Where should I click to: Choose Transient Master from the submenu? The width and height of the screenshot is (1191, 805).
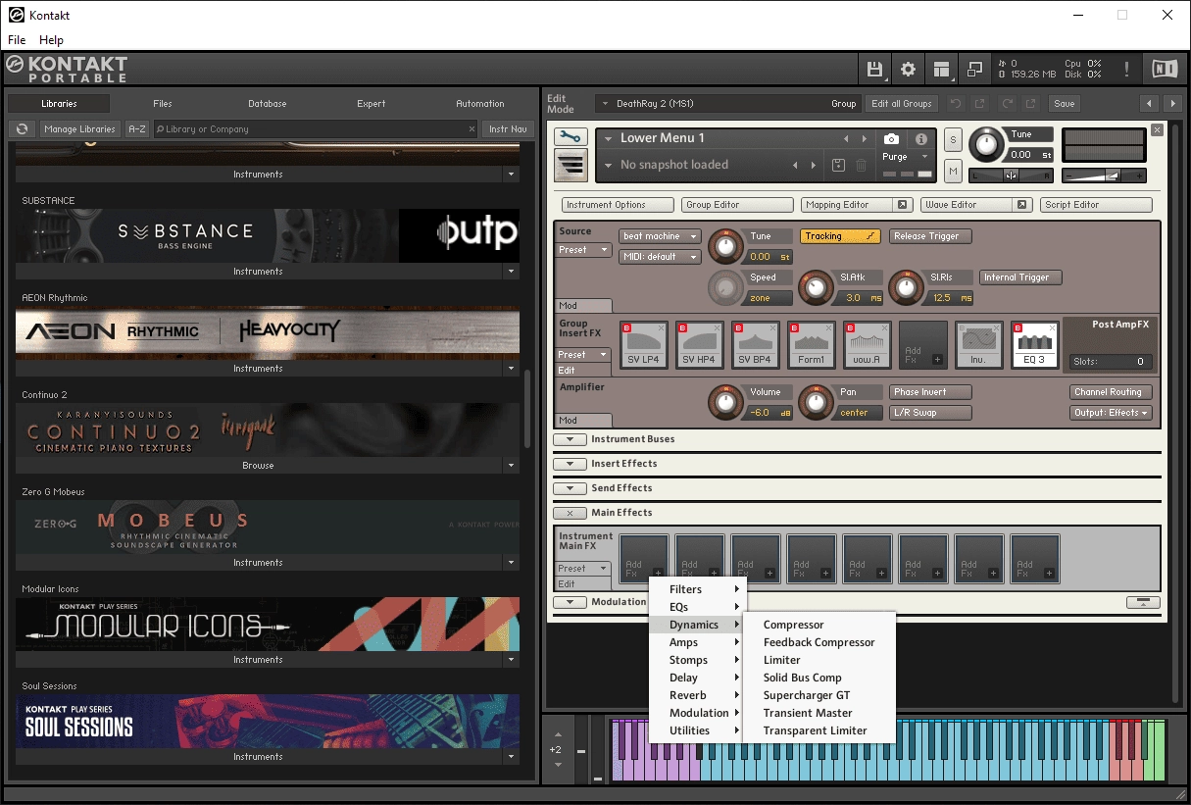(x=819, y=713)
